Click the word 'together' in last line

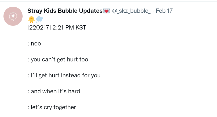(x=65, y=107)
